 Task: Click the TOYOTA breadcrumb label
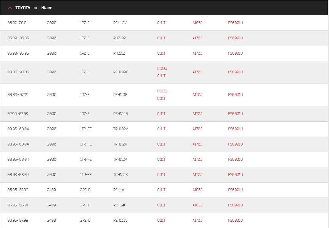(x=23, y=8)
